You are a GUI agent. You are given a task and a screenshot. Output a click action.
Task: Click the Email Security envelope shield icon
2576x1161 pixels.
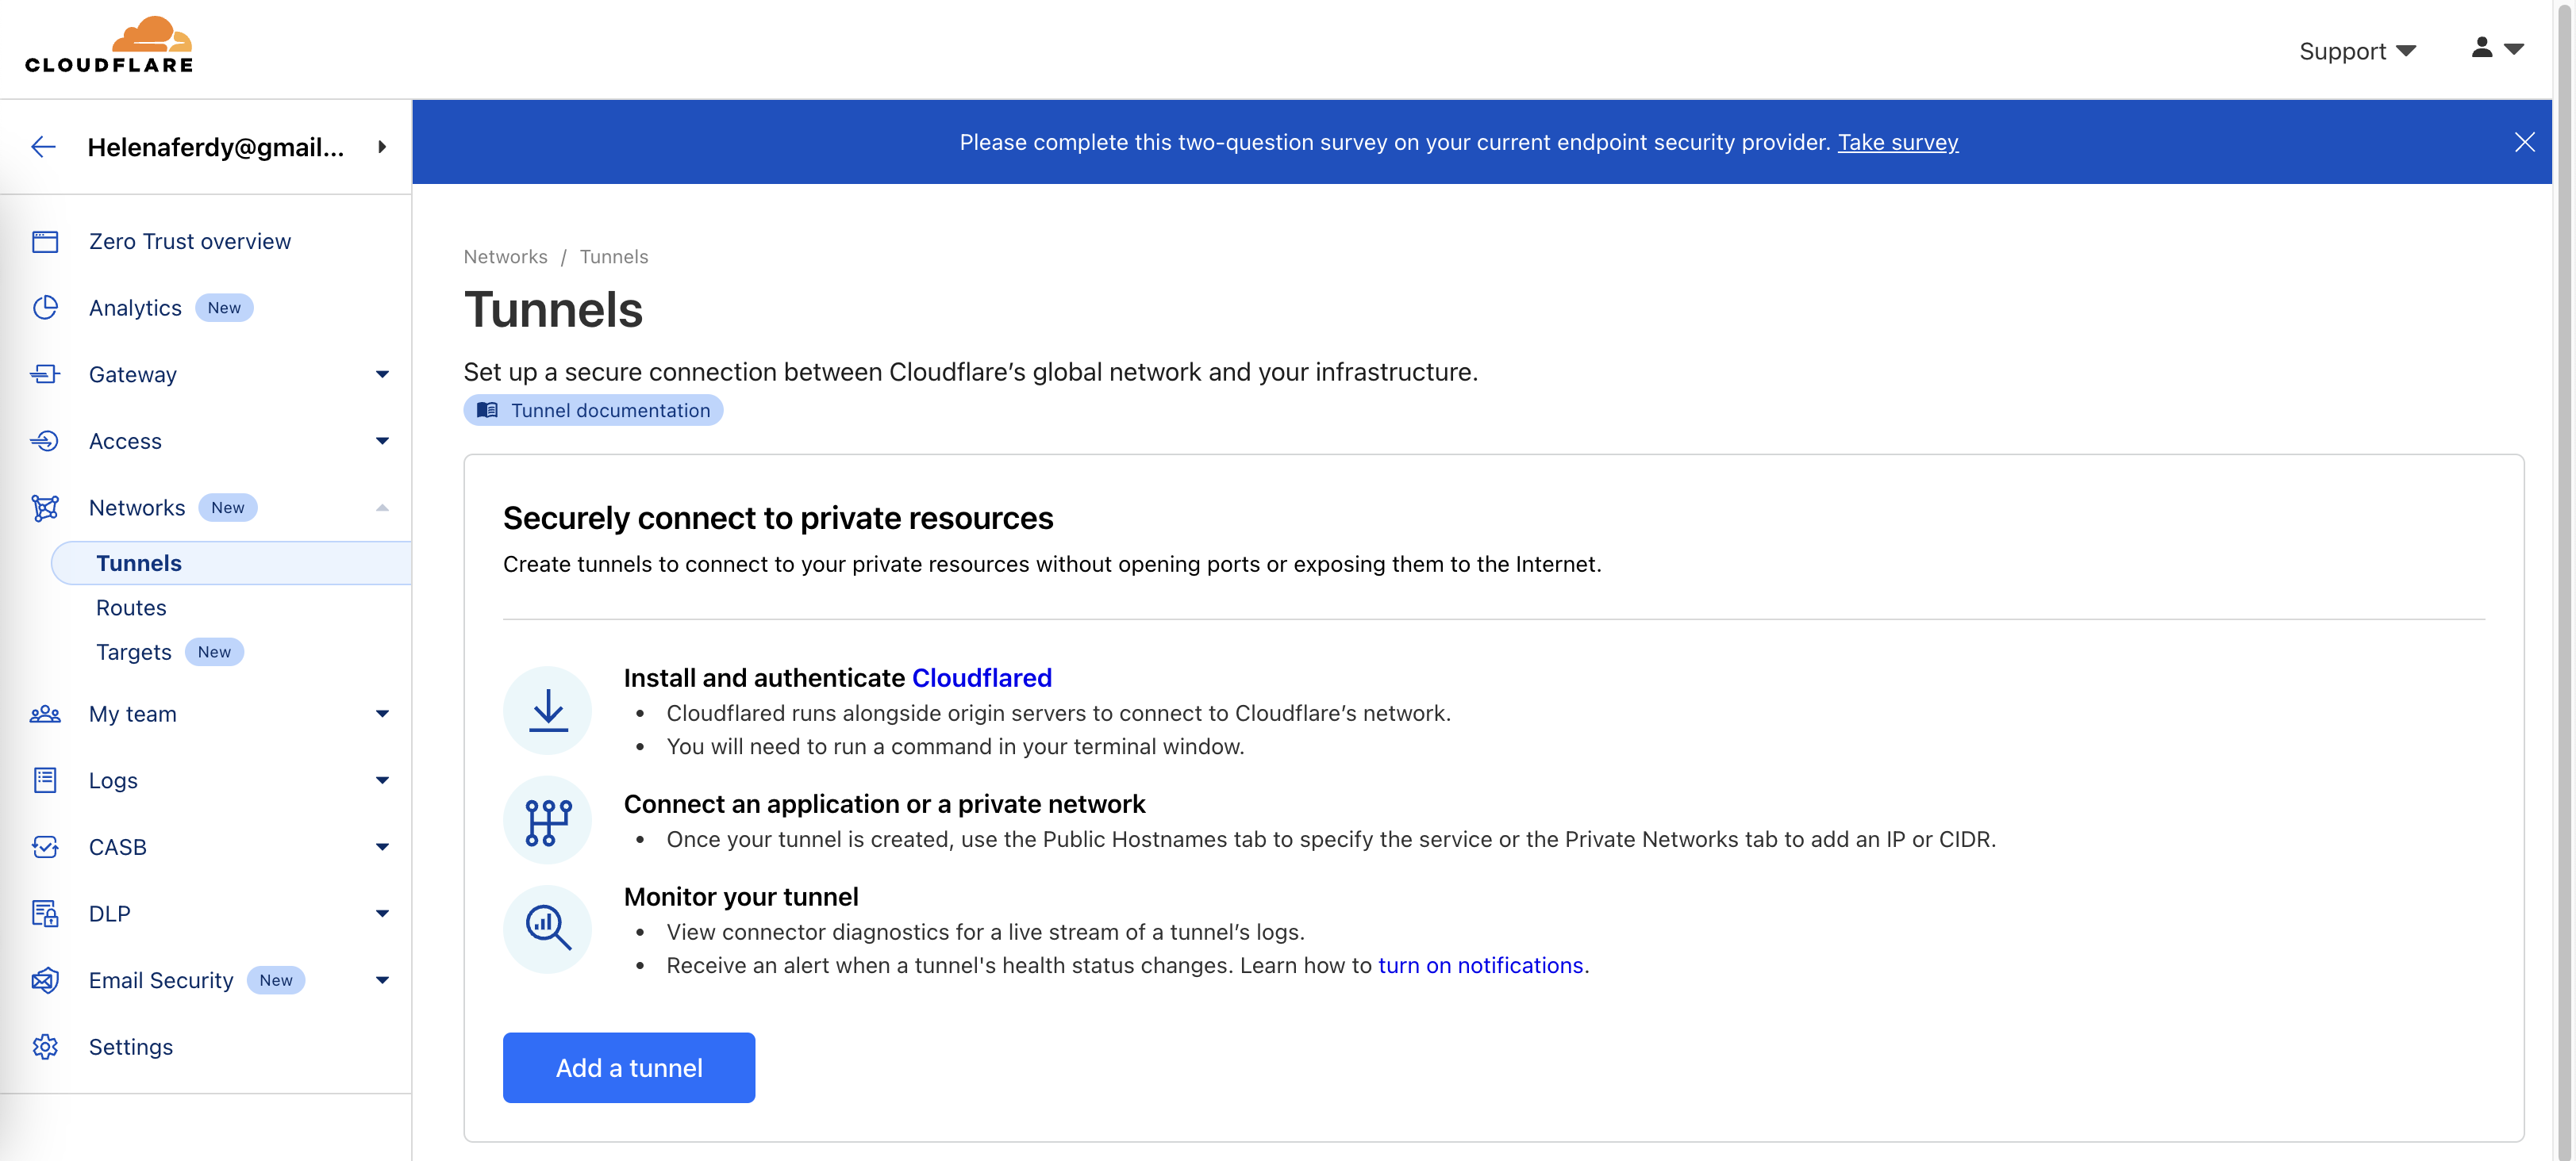coord(45,980)
